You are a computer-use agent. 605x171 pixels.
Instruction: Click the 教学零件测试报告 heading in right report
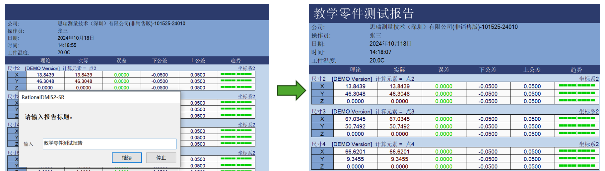pos(364,13)
